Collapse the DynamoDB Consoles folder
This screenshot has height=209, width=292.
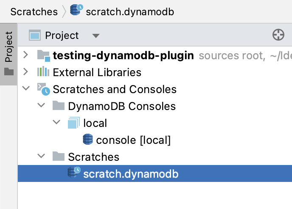coord(41,106)
